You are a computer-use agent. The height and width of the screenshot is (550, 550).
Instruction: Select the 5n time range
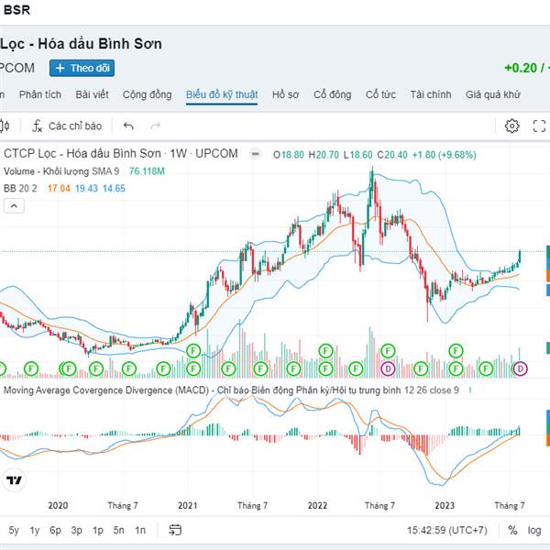tap(118, 530)
